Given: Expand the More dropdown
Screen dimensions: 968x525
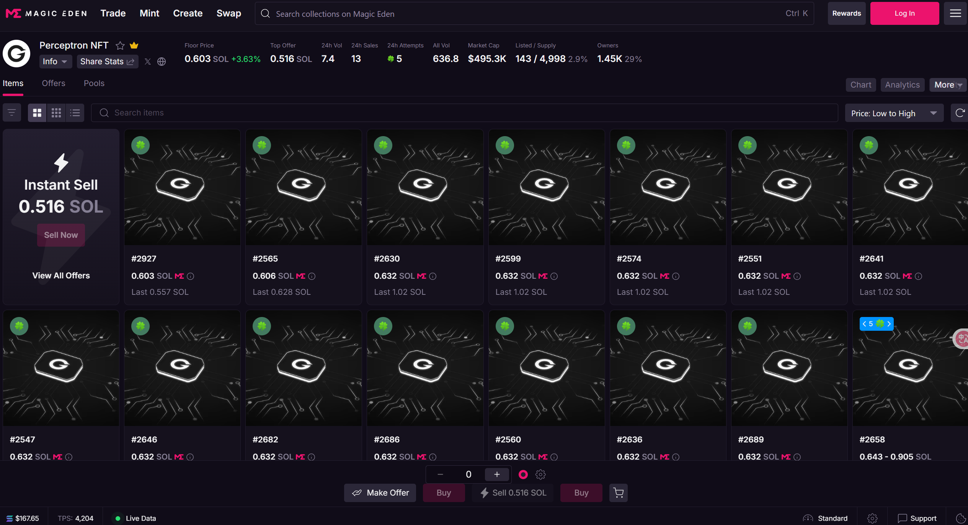Looking at the screenshot, I should [x=948, y=85].
